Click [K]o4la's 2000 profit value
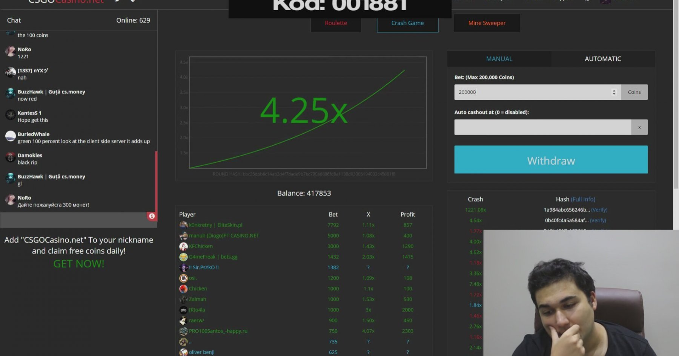 (407, 310)
